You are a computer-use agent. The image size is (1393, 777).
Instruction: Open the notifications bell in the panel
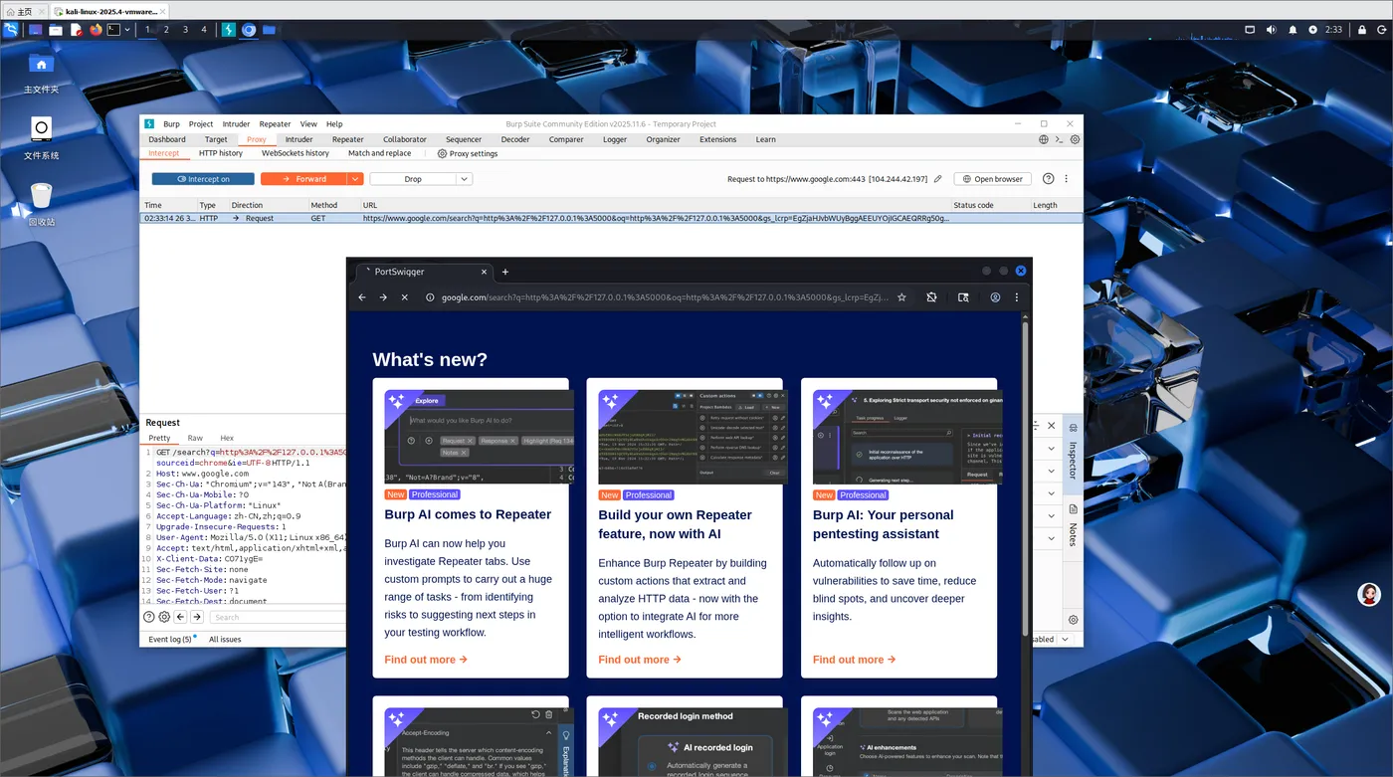click(x=1293, y=30)
